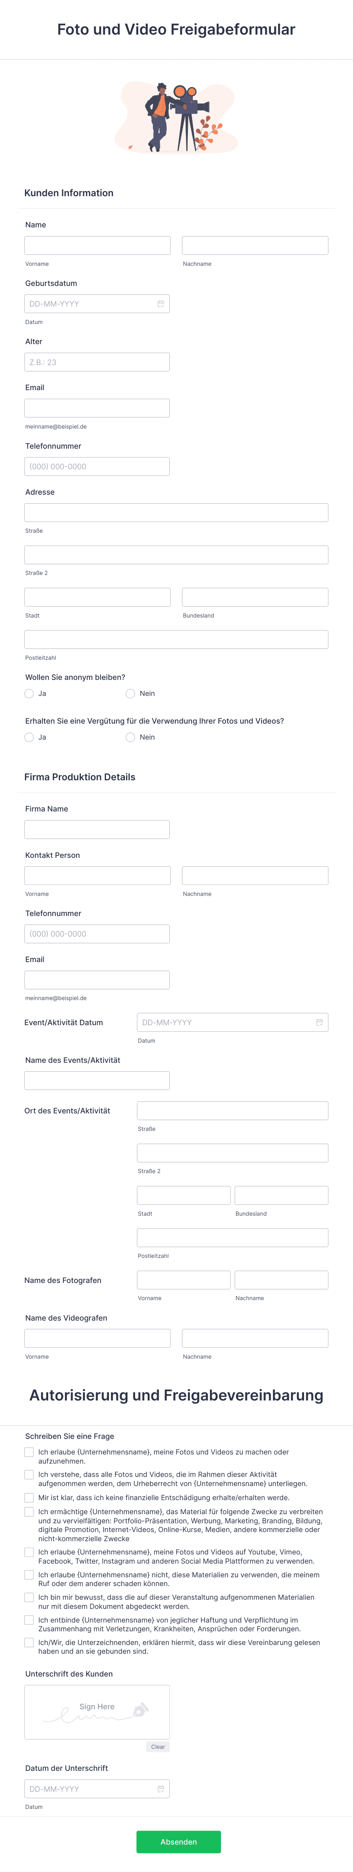Check the Youtube, Vimeo social media permission box
This screenshot has height=1872, width=353.
pos(29,1551)
